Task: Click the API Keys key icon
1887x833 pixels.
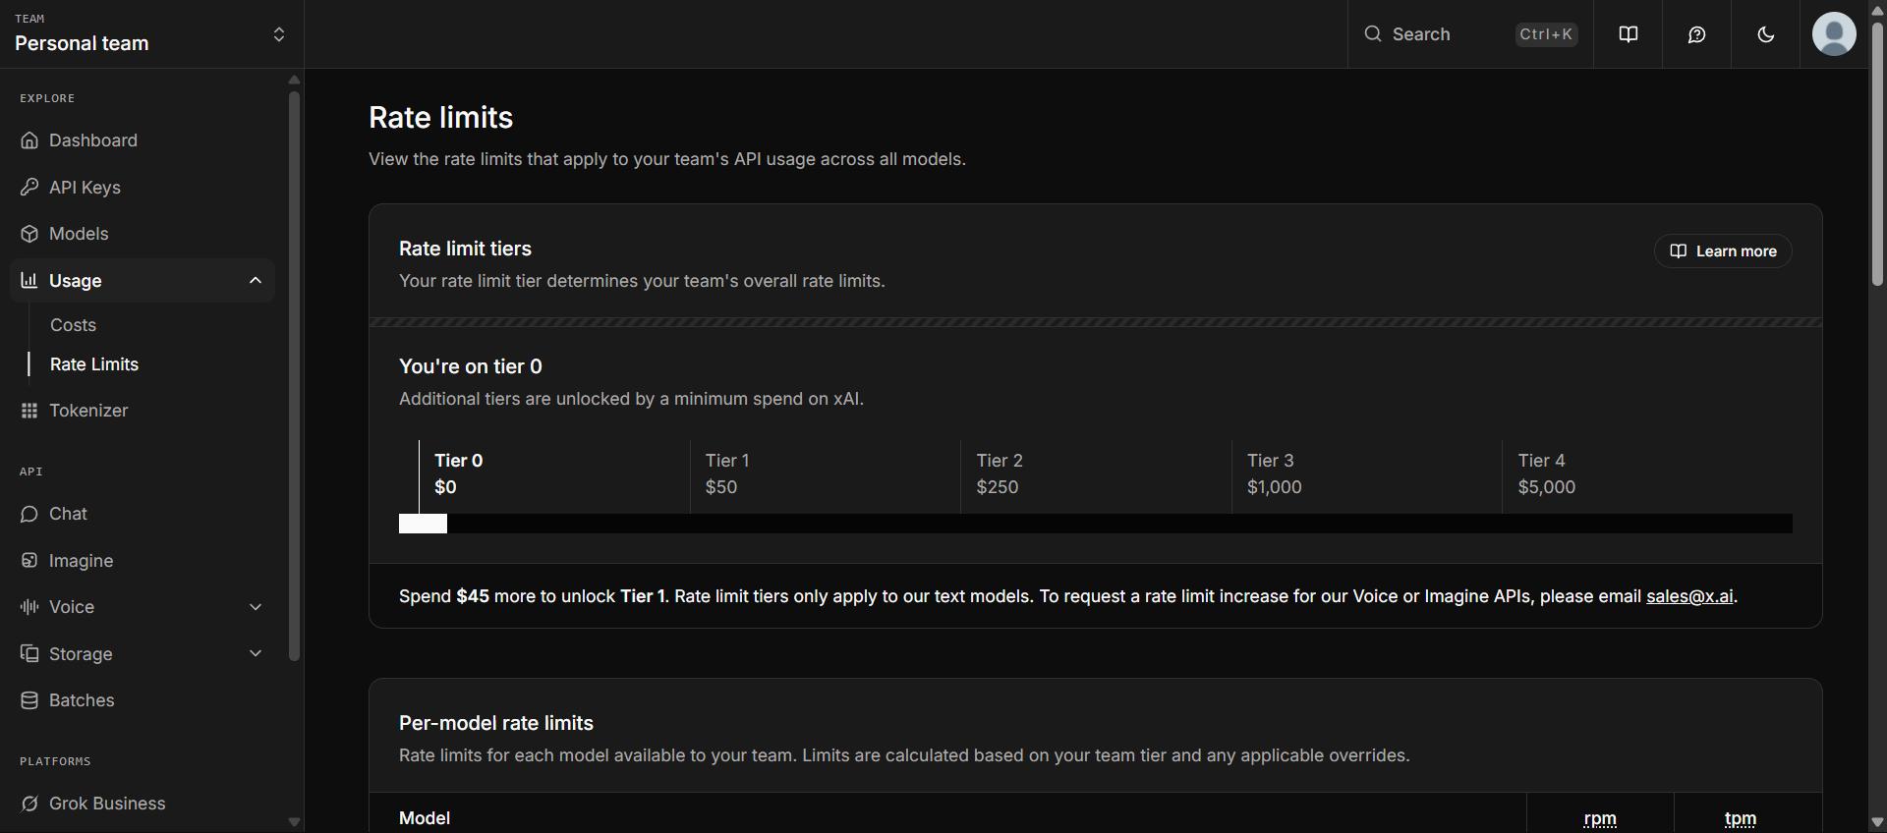Action: point(29,188)
